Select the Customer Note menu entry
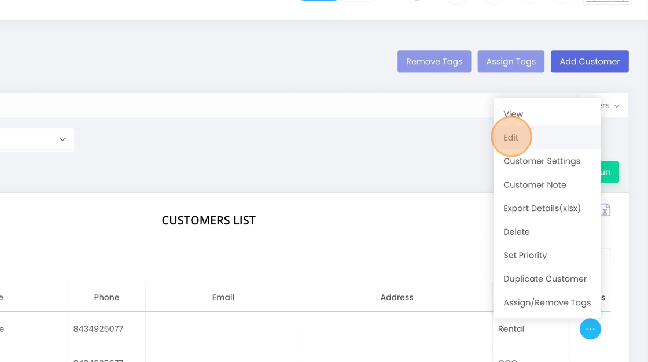Viewport: 648px width, 362px height. (x=535, y=185)
